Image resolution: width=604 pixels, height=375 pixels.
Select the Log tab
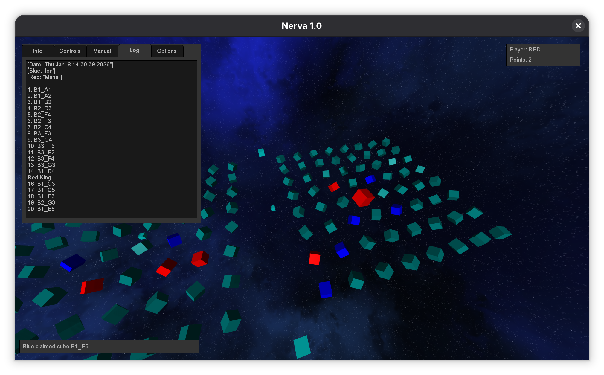134,50
